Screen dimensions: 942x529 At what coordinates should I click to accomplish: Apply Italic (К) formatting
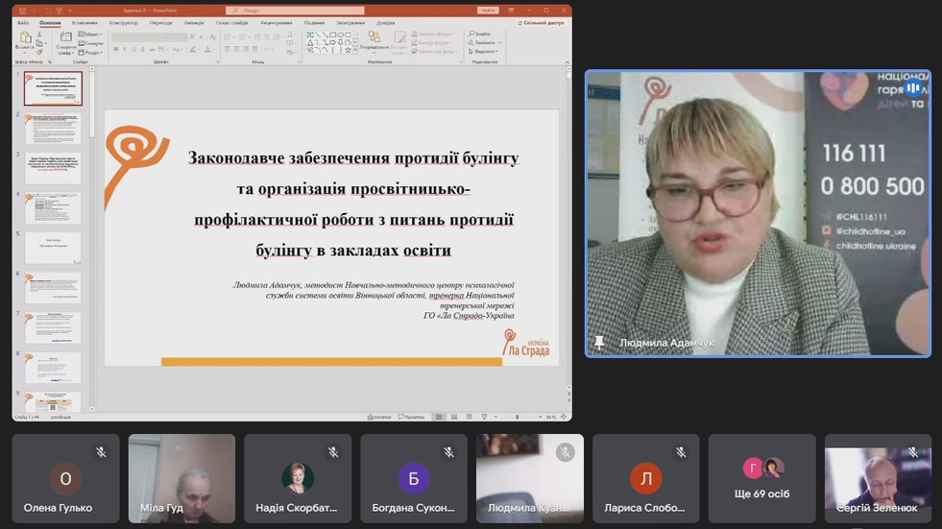tap(125, 49)
